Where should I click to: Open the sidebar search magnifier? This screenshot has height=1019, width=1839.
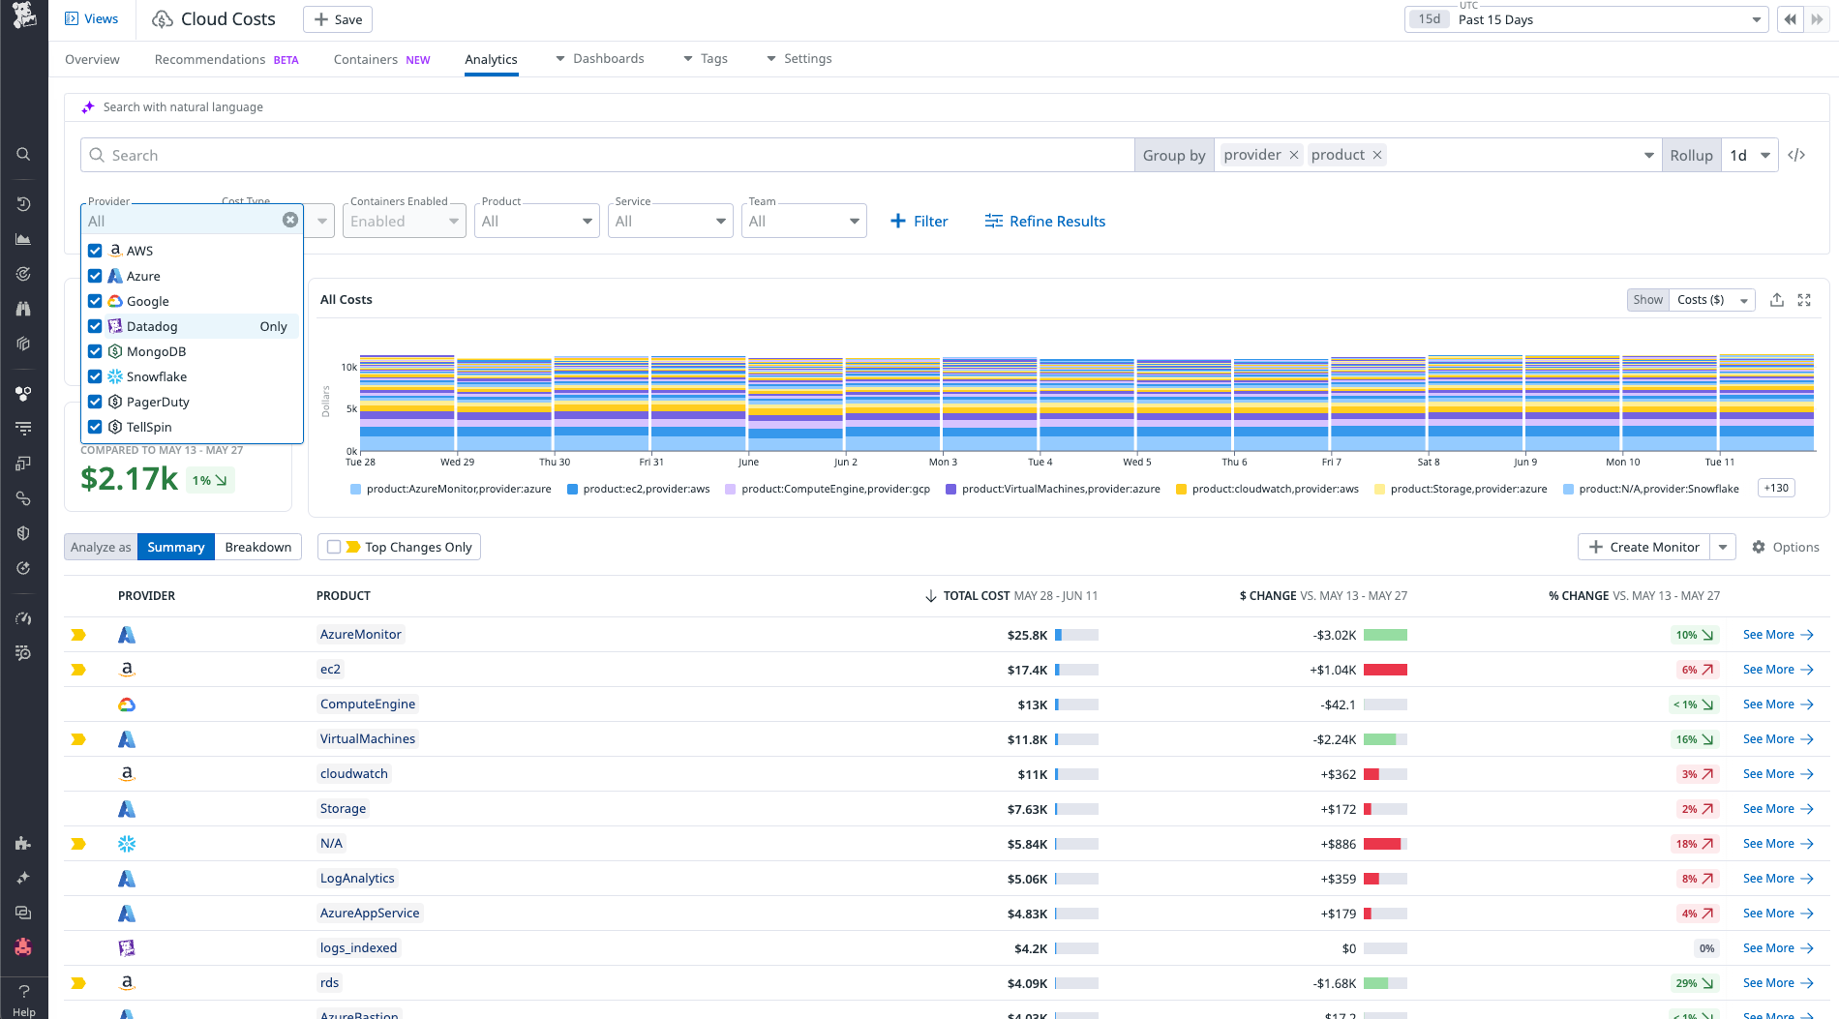22,153
